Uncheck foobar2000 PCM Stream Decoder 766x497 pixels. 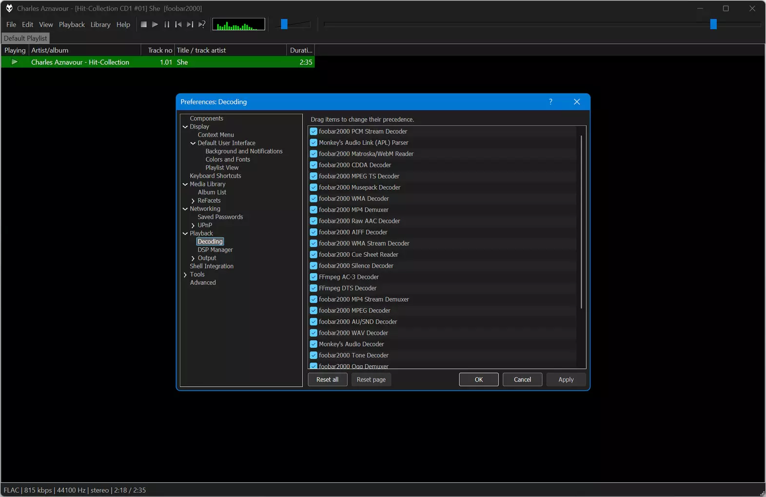(314, 132)
